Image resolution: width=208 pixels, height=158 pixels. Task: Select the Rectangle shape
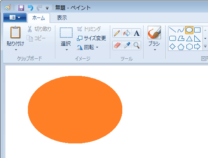tap(197, 30)
